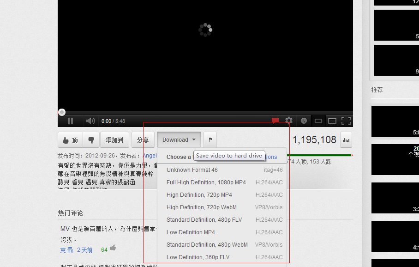419x267 pixels.
Task: Dislike the video with thumbs down
Action: pos(91,140)
